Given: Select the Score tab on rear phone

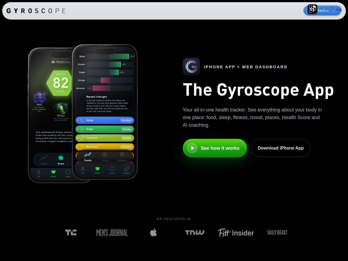Looking at the screenshot, I should [61, 160].
